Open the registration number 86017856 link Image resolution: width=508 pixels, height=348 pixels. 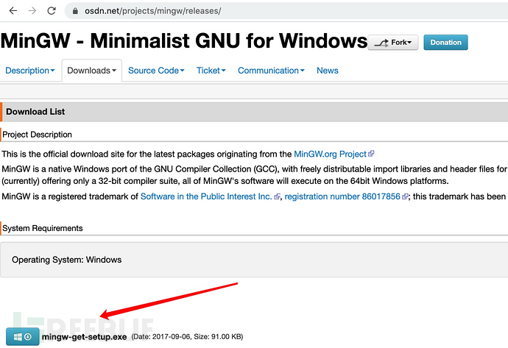pyautogui.click(x=342, y=196)
